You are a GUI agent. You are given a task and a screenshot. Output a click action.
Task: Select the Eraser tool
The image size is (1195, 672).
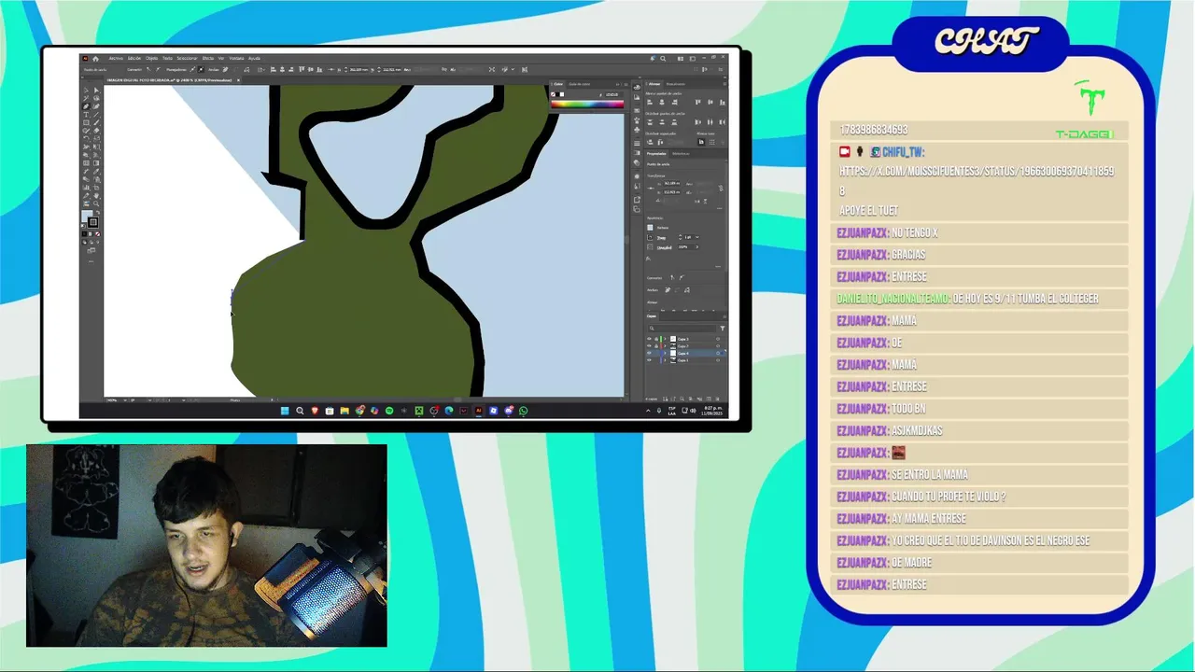[x=96, y=130]
